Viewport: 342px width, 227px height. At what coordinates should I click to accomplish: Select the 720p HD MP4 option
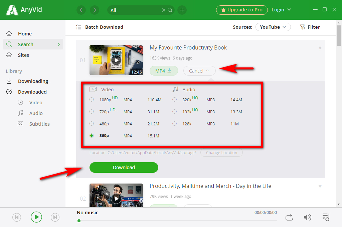tap(92, 112)
